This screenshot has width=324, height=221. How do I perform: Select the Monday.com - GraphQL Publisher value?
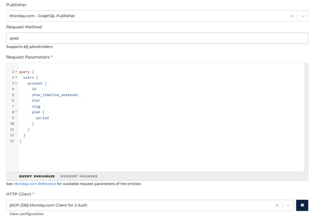[x=42, y=16]
